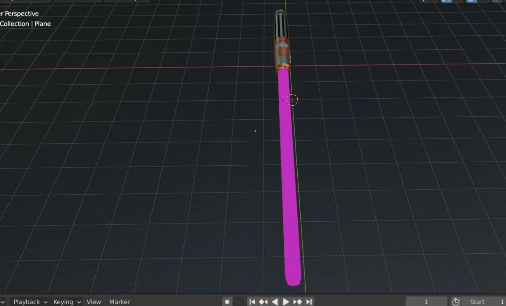This screenshot has height=306, width=506.
Task: Click the 3D cursor in viewport
Action: (292, 100)
